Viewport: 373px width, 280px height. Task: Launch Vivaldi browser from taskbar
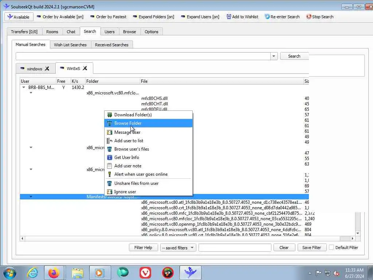[x=145, y=273]
